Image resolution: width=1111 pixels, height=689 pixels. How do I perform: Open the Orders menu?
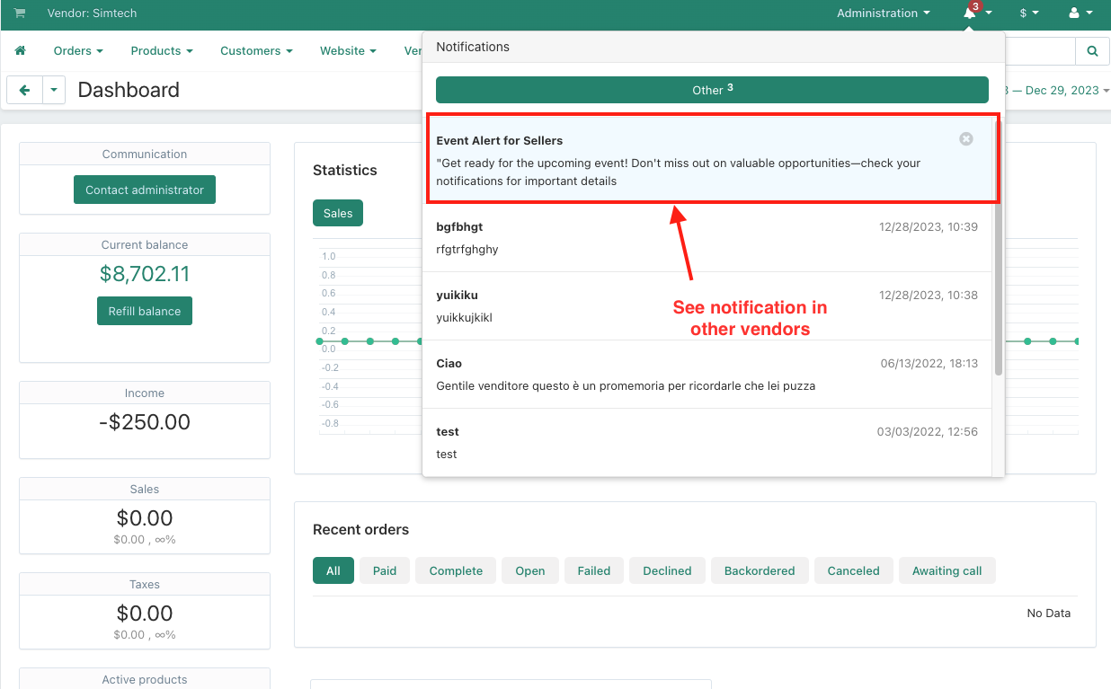pos(78,51)
